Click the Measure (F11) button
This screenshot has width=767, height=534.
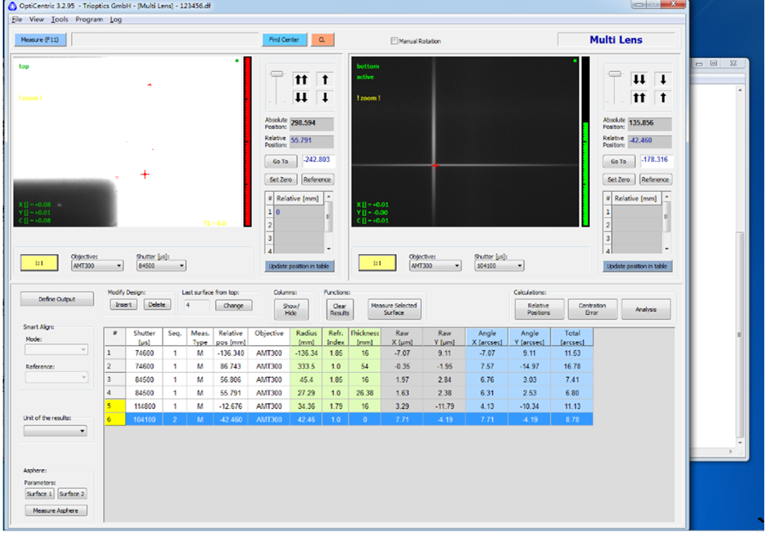40,40
